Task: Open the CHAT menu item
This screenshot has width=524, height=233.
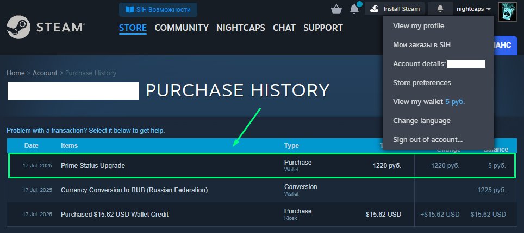Action: click(284, 28)
